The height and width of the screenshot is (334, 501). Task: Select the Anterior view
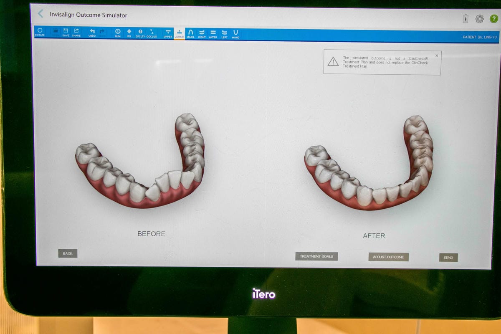[x=213, y=34]
